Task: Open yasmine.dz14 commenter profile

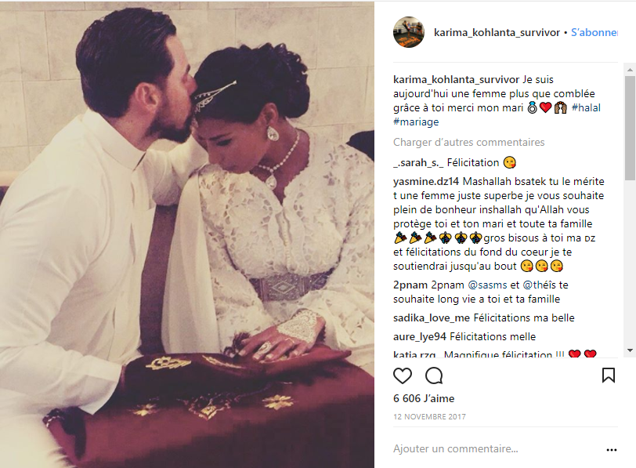Action: pos(426,181)
